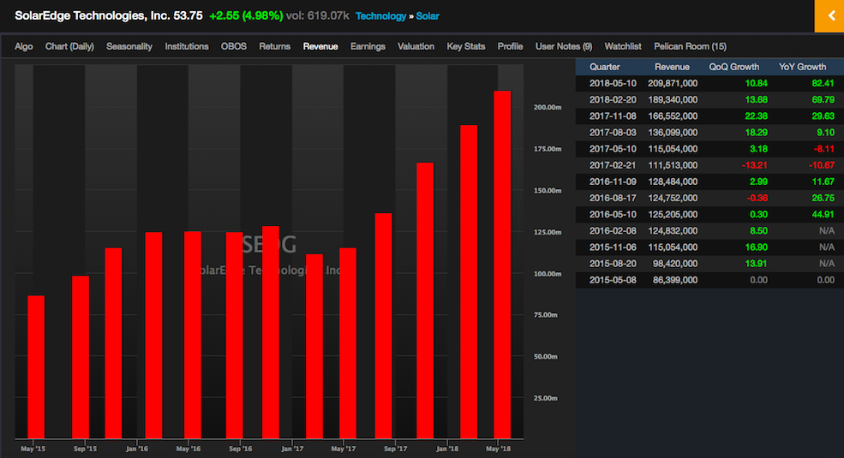Follow the Solar industry link
The image size is (844, 458).
428,16
